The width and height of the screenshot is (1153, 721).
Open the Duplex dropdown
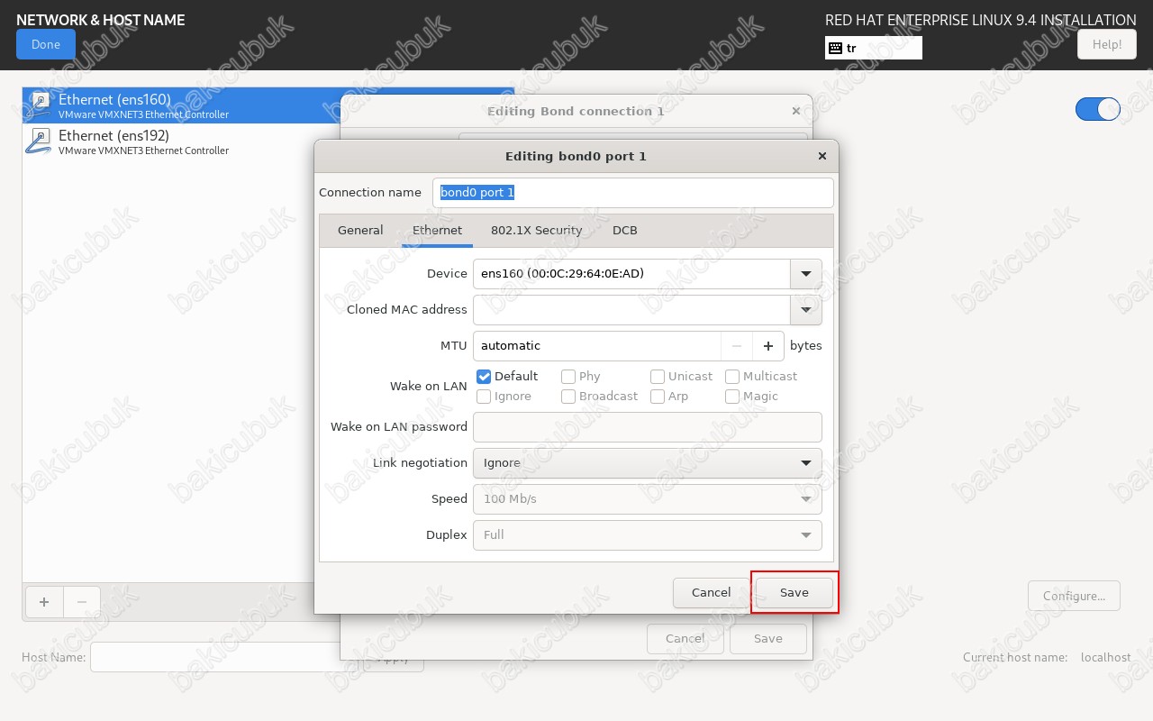(647, 535)
